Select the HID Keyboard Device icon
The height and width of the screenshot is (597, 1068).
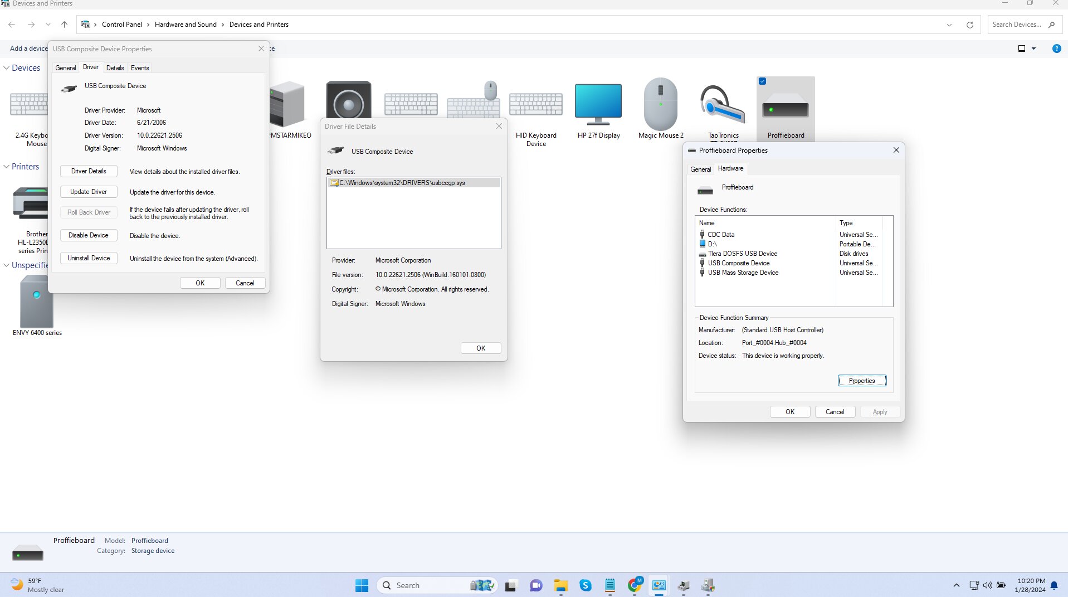coord(536,104)
